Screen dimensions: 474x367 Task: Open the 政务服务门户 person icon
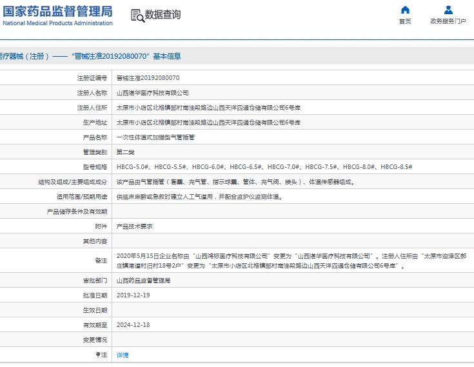pyautogui.click(x=448, y=10)
